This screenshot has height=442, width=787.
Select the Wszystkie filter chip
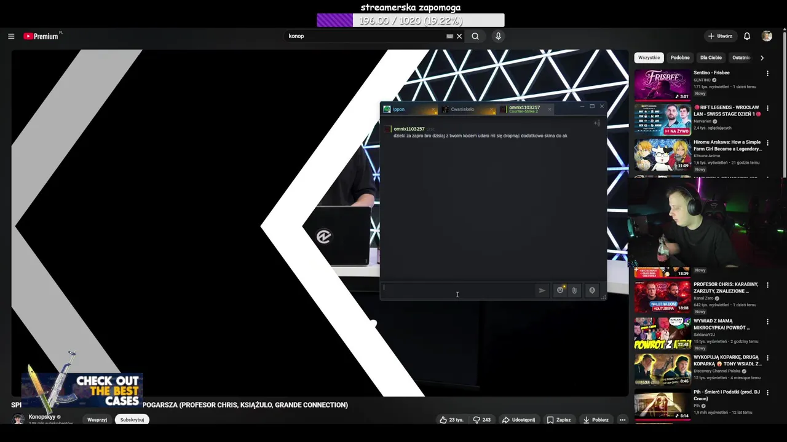(649, 58)
